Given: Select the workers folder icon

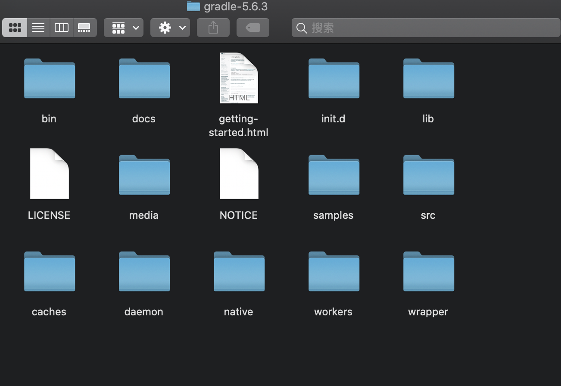Looking at the screenshot, I should pyautogui.click(x=334, y=271).
